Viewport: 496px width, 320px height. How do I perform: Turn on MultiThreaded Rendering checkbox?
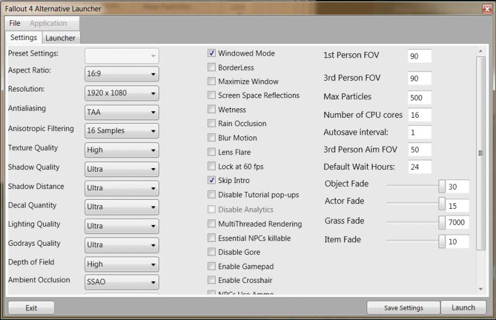click(x=211, y=224)
